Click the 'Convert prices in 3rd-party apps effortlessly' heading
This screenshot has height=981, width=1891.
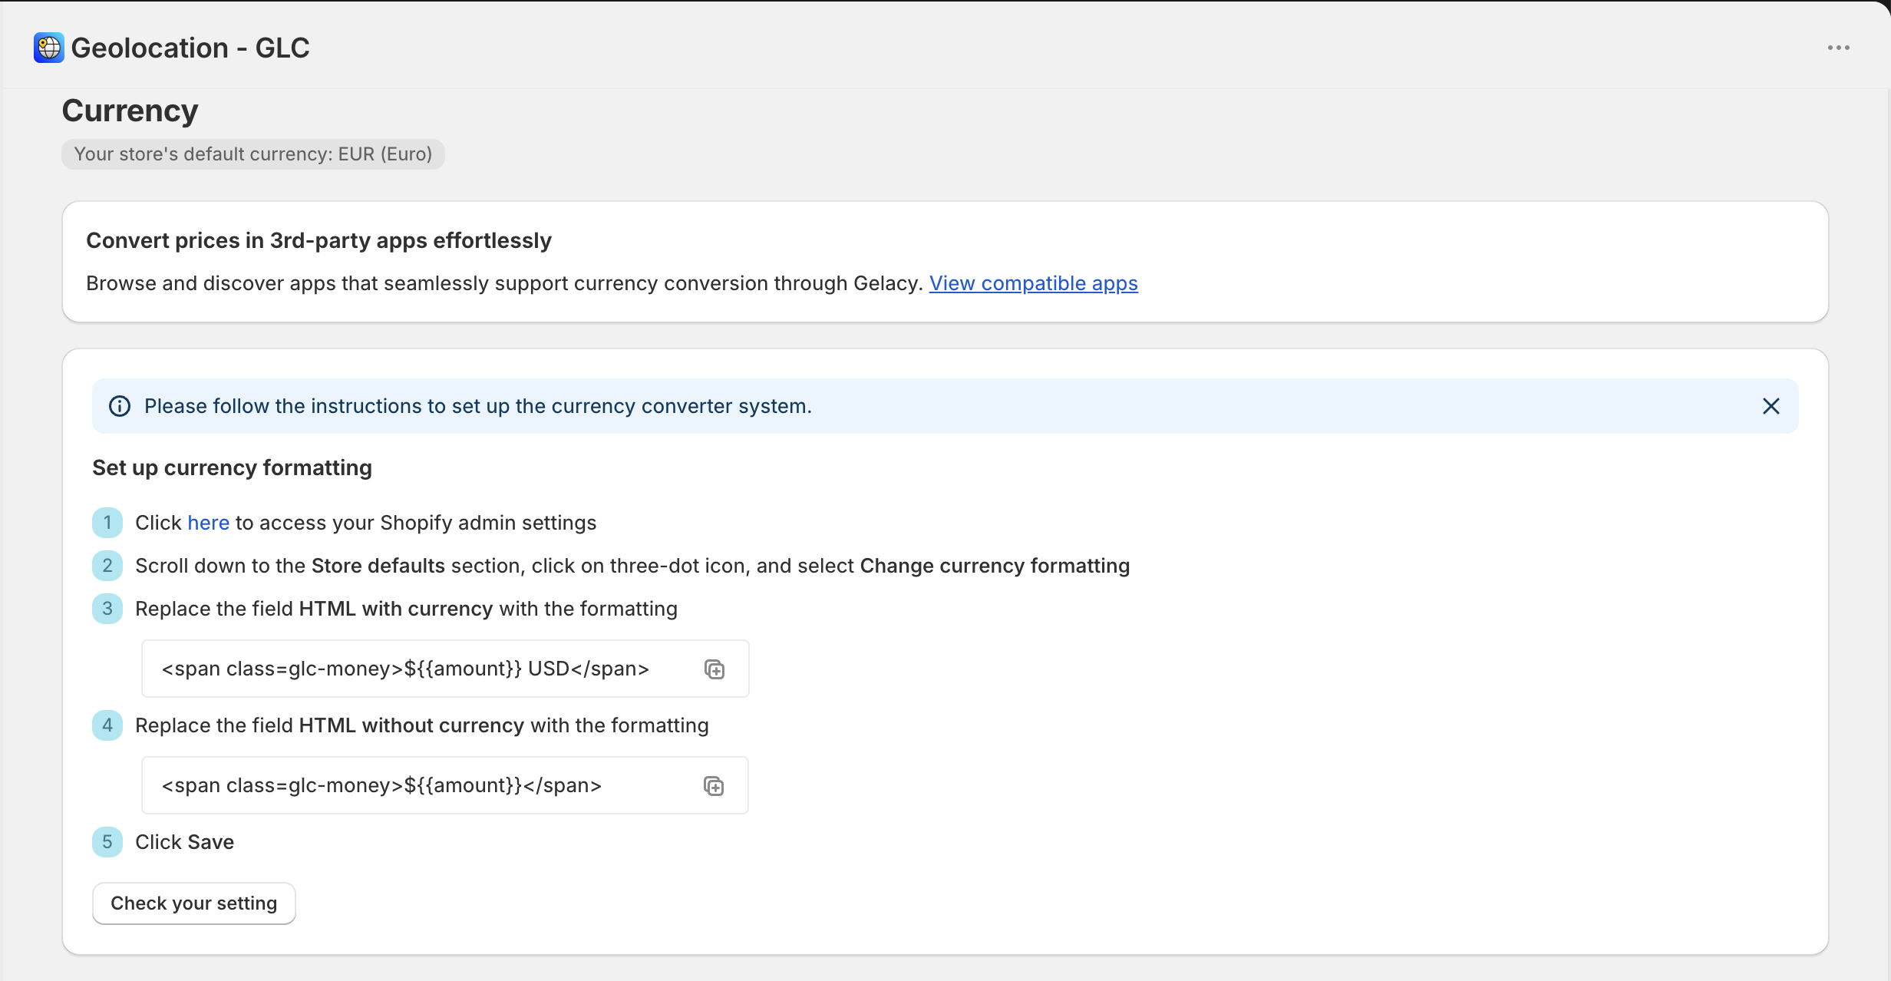319,240
